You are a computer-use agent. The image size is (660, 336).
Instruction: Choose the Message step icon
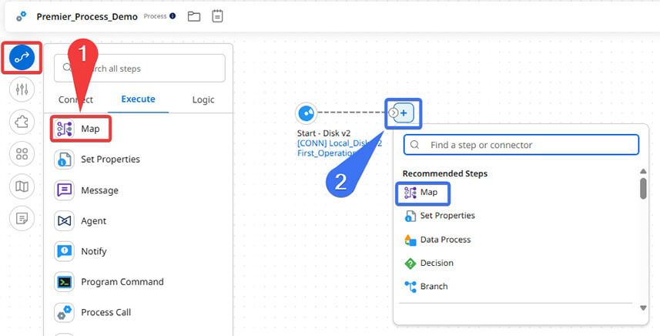pyautogui.click(x=65, y=190)
